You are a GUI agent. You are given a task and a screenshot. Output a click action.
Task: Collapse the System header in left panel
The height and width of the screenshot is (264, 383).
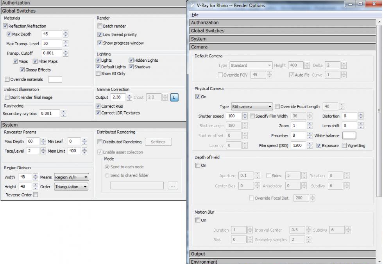click(x=93, y=125)
